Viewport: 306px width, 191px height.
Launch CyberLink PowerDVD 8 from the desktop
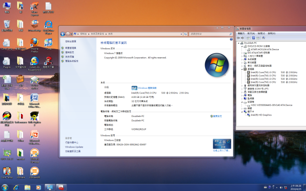point(34,64)
